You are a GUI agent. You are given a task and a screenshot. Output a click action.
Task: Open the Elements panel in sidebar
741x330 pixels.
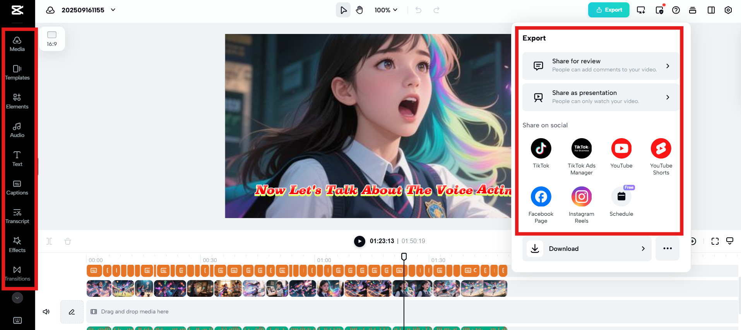click(x=17, y=101)
